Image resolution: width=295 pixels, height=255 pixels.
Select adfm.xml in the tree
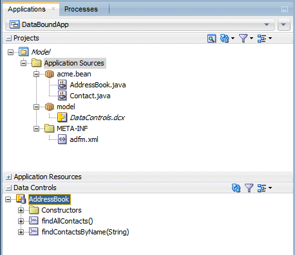84,139
